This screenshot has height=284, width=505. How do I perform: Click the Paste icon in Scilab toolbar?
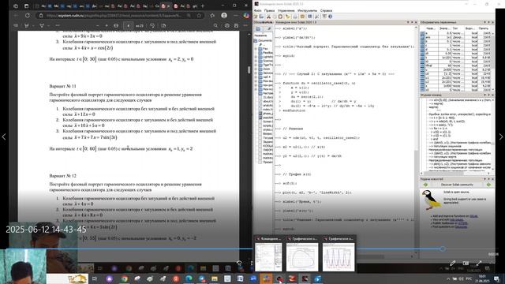click(x=280, y=17)
